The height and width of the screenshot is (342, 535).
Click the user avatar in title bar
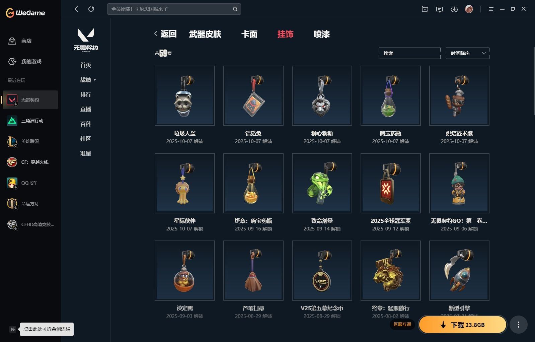coord(469,9)
